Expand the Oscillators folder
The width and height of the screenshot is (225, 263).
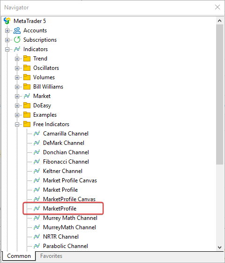coord(17,68)
